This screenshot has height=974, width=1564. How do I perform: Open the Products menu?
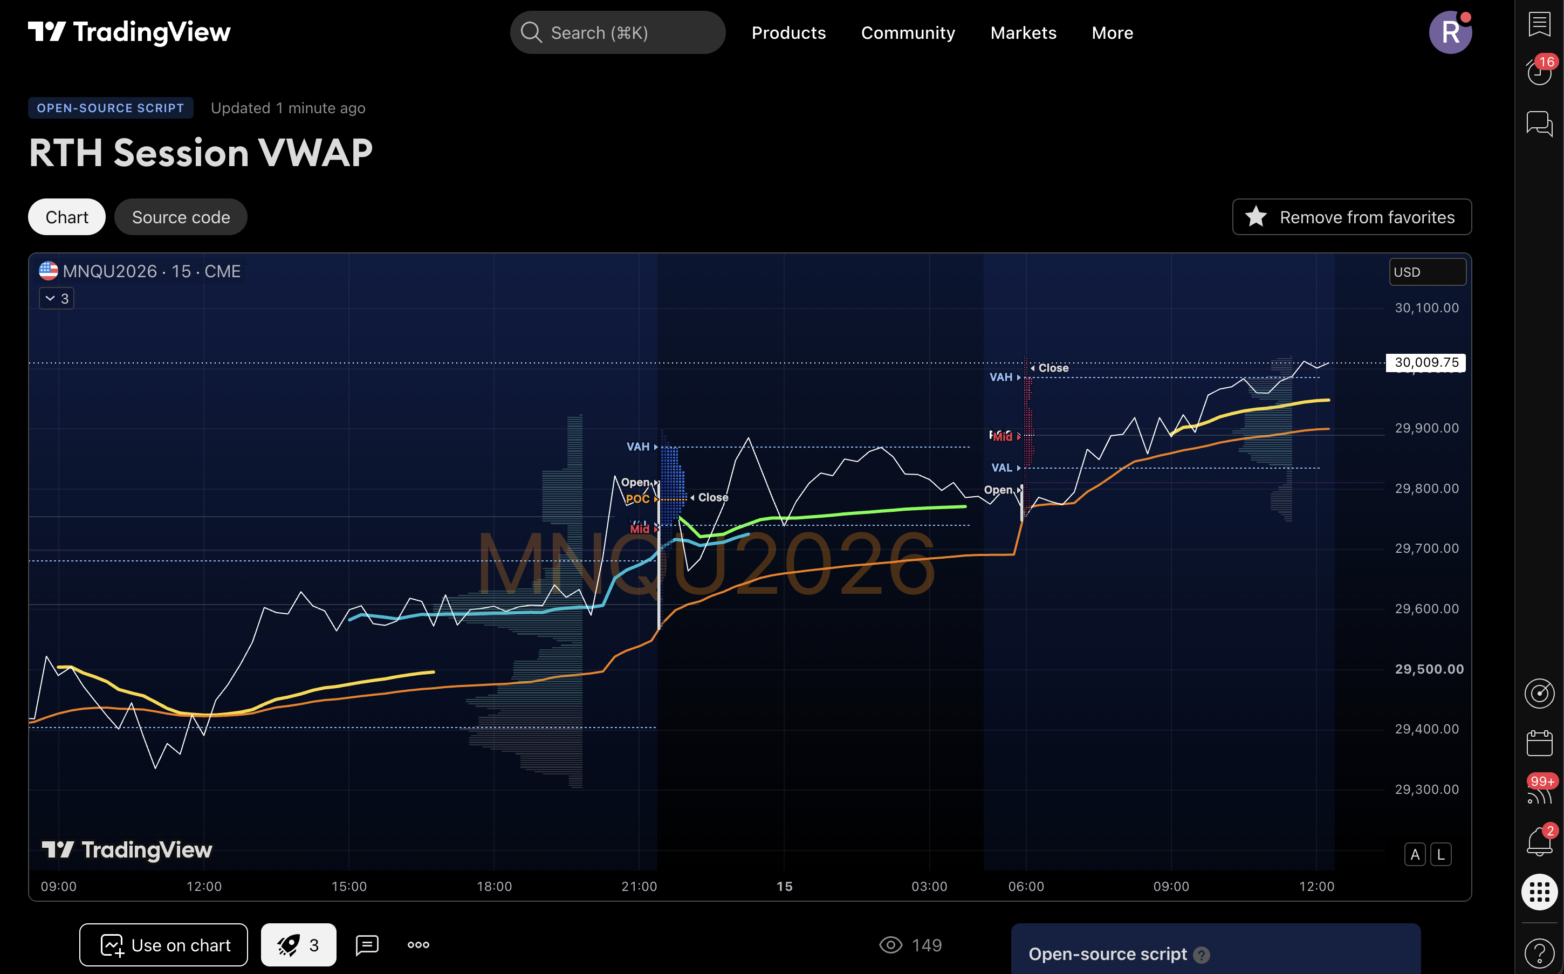click(x=788, y=33)
